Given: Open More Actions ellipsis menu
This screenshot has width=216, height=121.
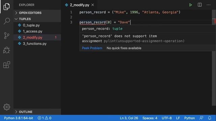Looking at the screenshot, I should (209, 5).
